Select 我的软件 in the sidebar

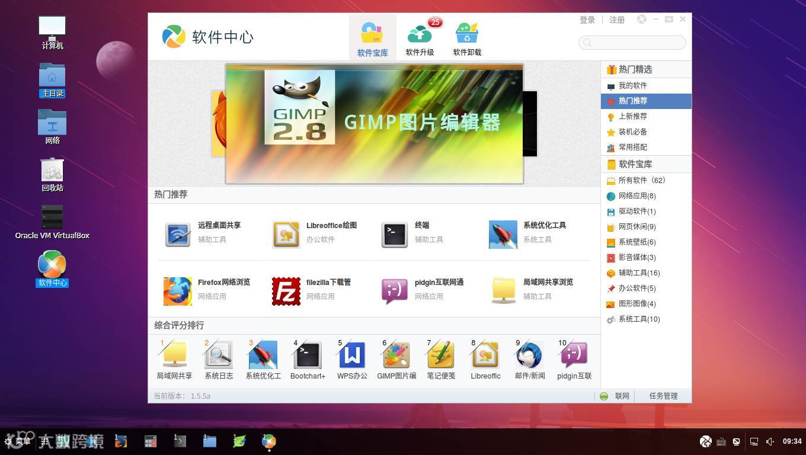click(646, 86)
